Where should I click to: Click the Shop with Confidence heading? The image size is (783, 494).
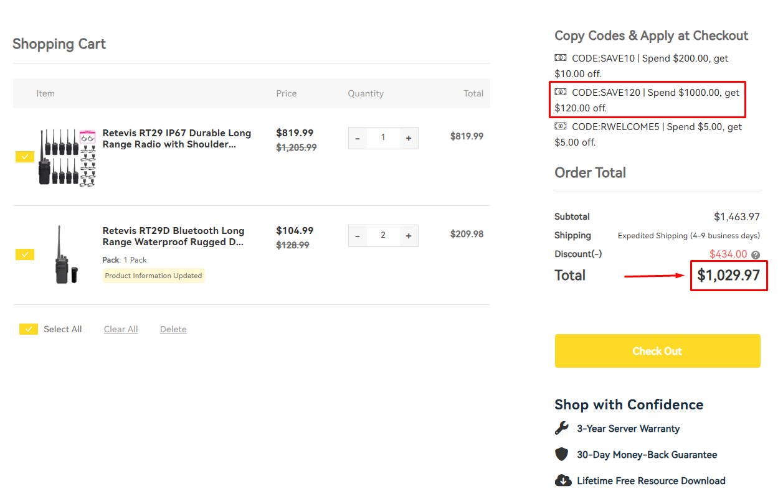coord(629,404)
